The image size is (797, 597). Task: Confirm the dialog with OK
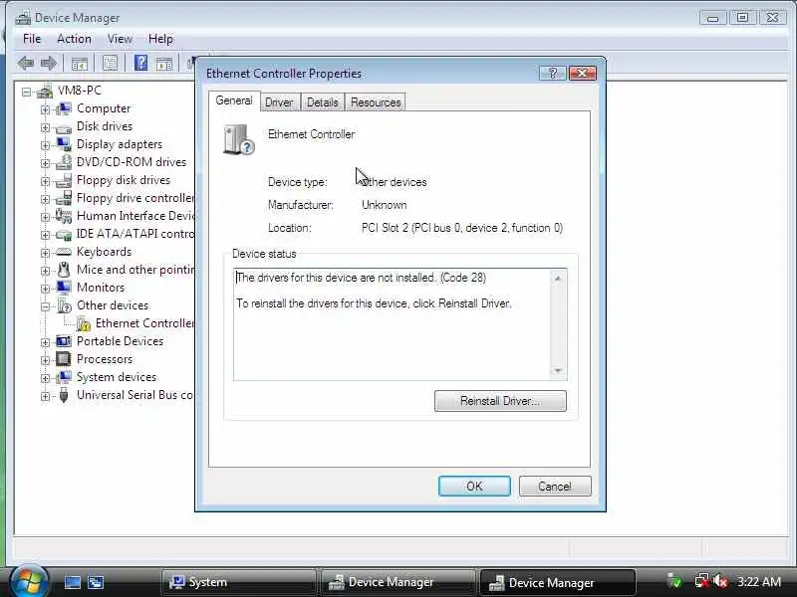[x=474, y=486]
